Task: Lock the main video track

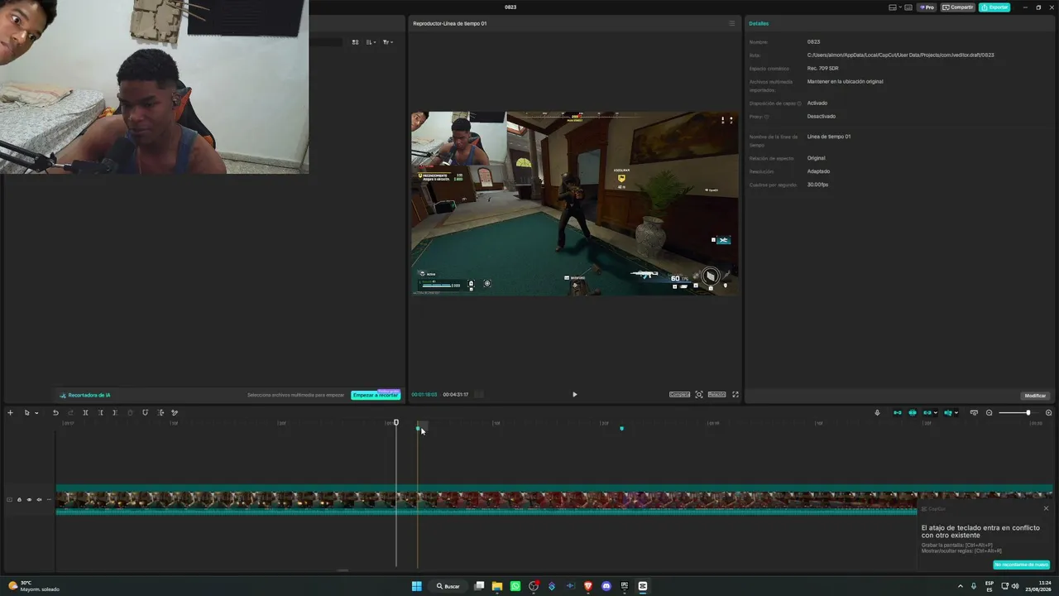Action: tap(19, 500)
